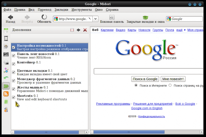
Task: Uncheck Менеджер фрагментов данных extension
Action: click(x=13, y=81)
